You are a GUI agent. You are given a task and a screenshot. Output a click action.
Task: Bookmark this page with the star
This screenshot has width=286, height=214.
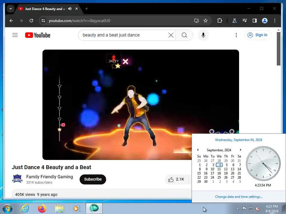206,21
